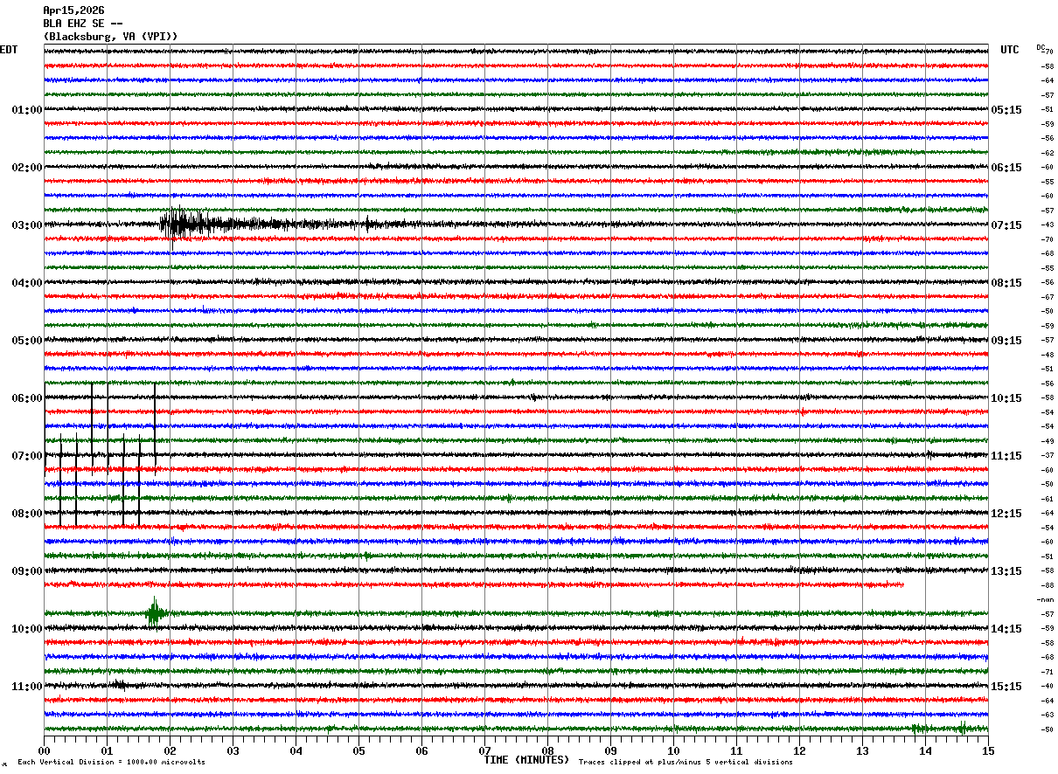Click minute "02" on the time axis
This screenshot has height=774, width=1058.
170,750
